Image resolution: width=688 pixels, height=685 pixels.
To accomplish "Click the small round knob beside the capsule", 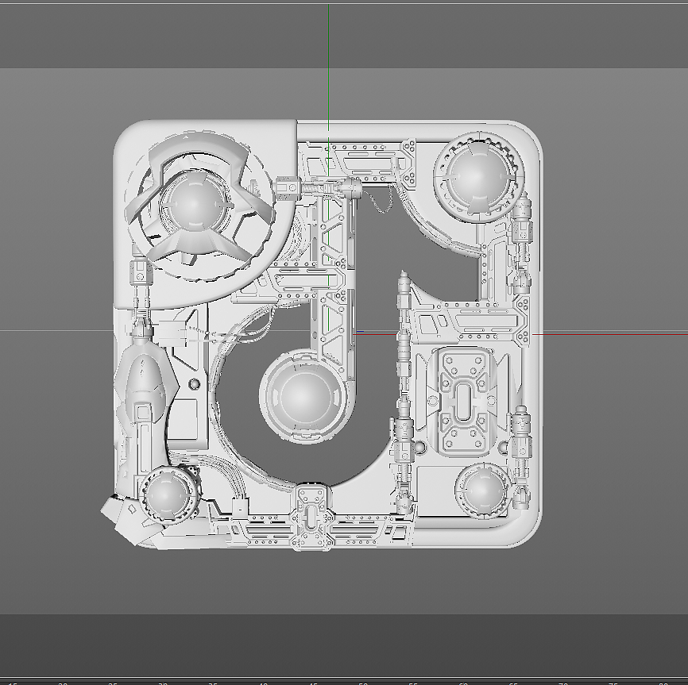I will click(x=195, y=385).
